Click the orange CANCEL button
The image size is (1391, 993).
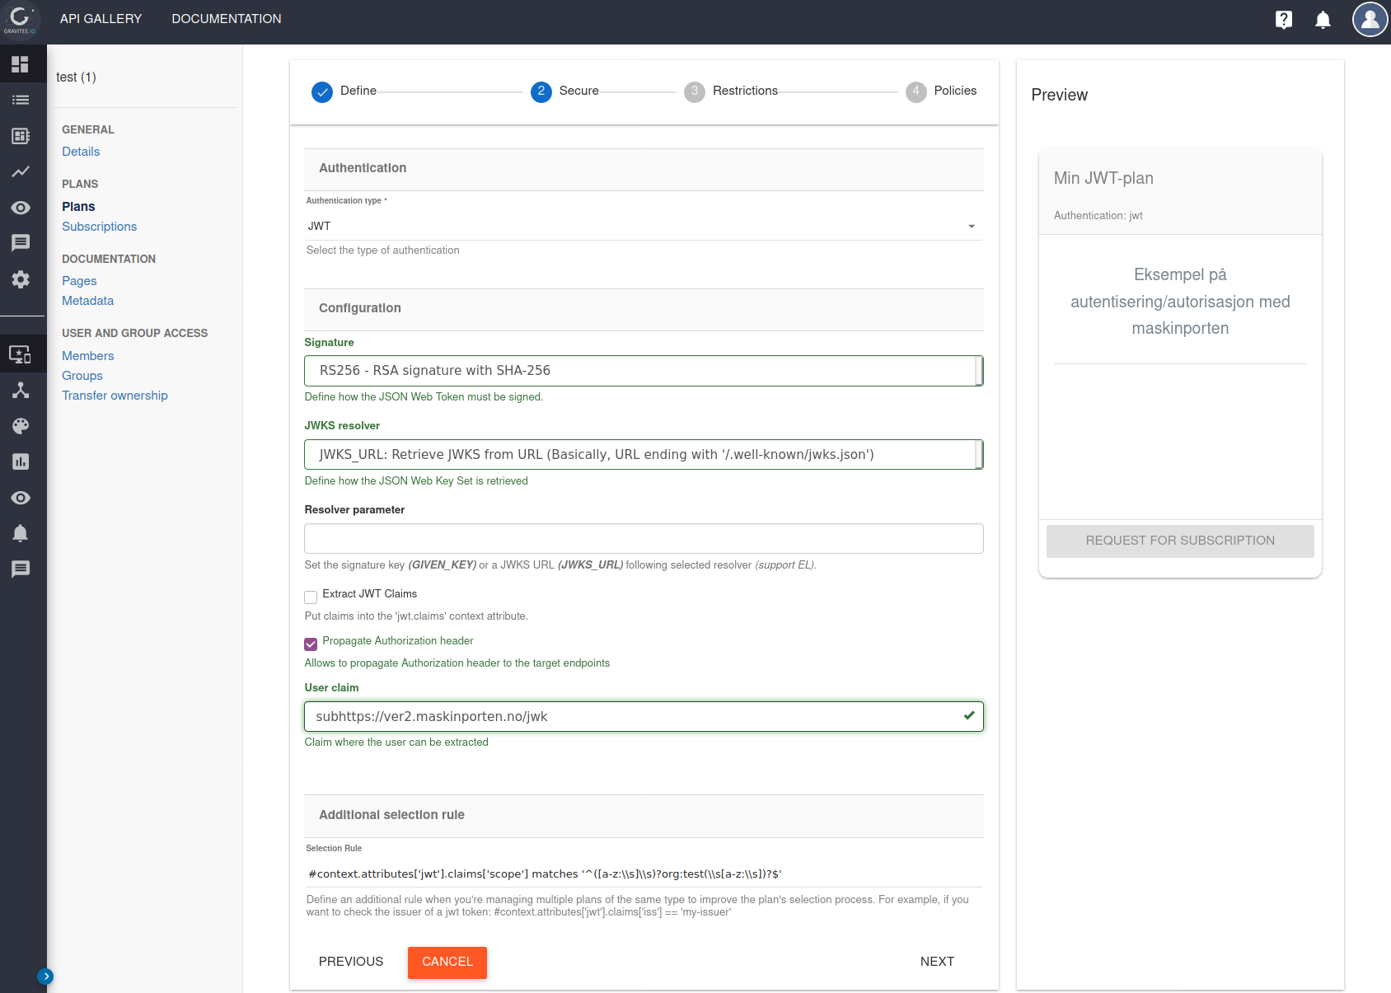[447, 962]
